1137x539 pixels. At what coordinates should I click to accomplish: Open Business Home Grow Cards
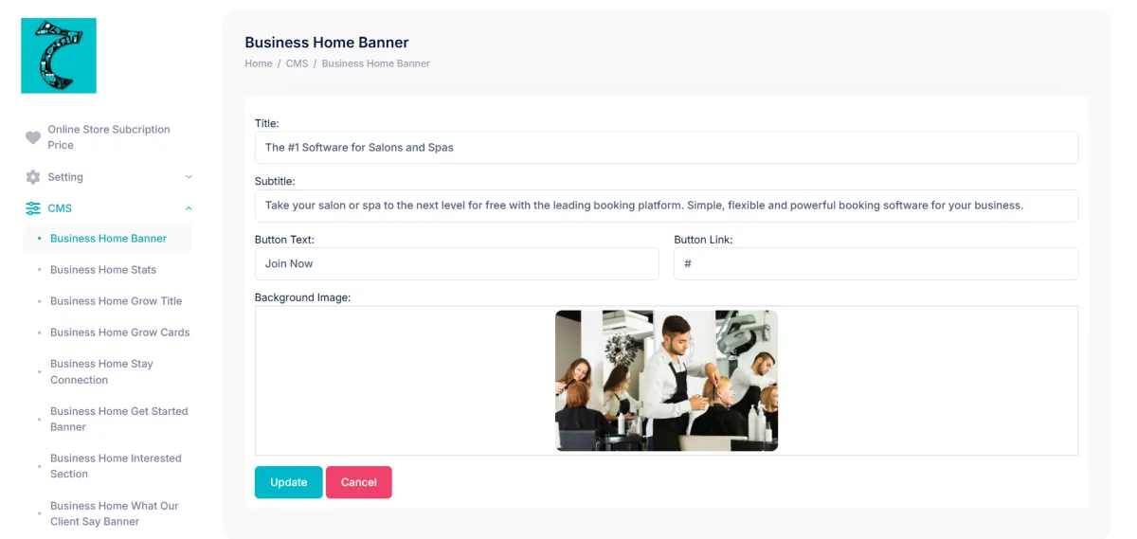point(119,332)
